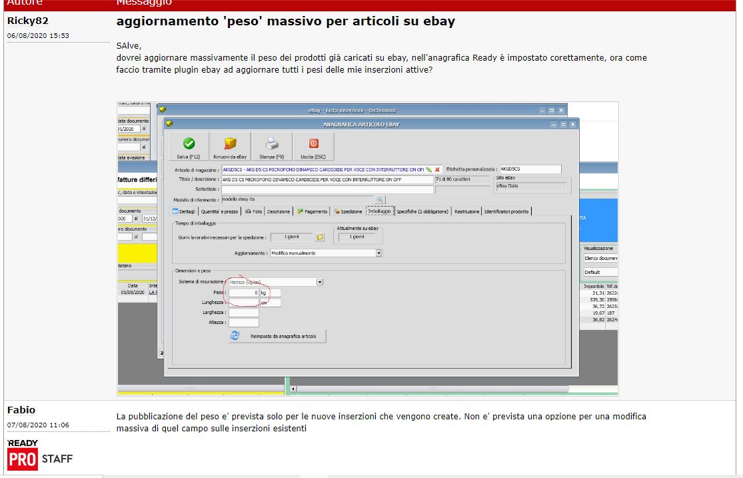Open Specifiche (2 obbligatorie) tab
743x478 pixels.
click(422, 211)
